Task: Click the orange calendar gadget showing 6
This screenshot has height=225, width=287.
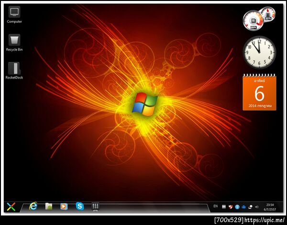Action: (259, 92)
